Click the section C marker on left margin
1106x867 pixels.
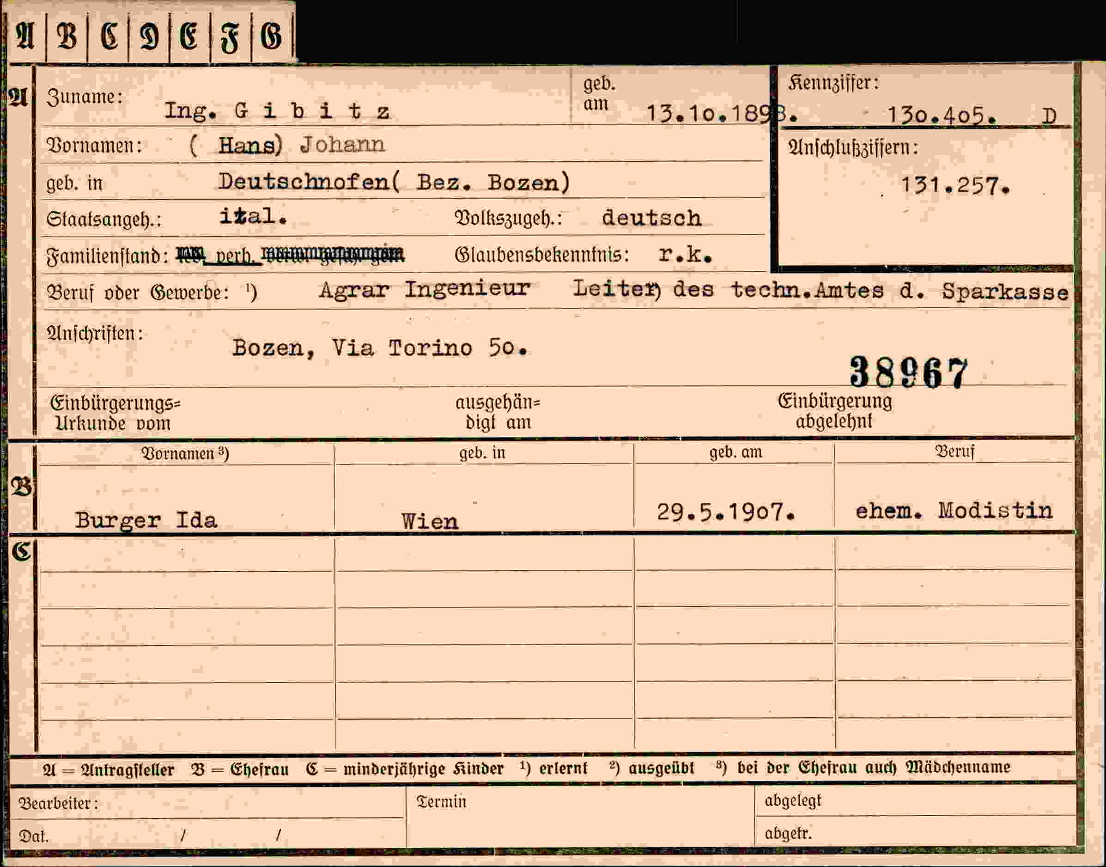click(x=22, y=551)
